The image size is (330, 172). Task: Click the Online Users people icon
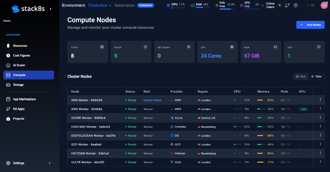click(263, 5)
